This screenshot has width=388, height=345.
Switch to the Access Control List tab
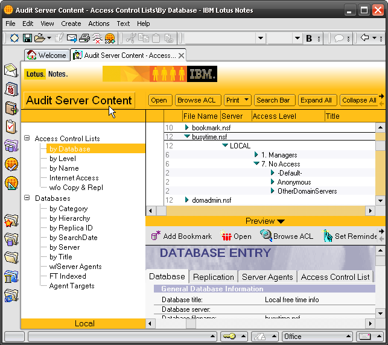[x=335, y=277]
